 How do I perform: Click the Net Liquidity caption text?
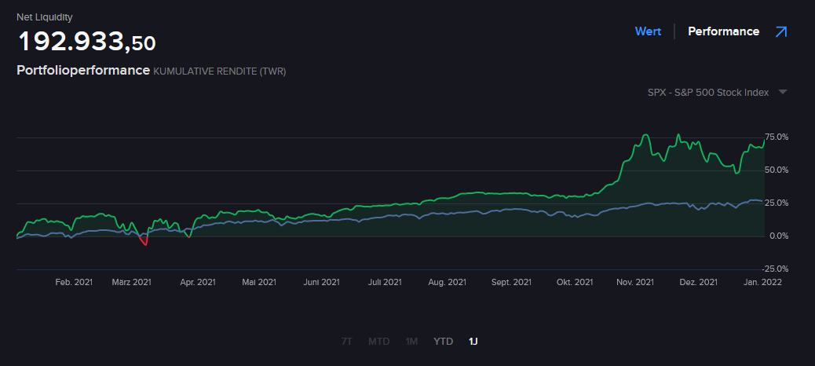pos(44,16)
